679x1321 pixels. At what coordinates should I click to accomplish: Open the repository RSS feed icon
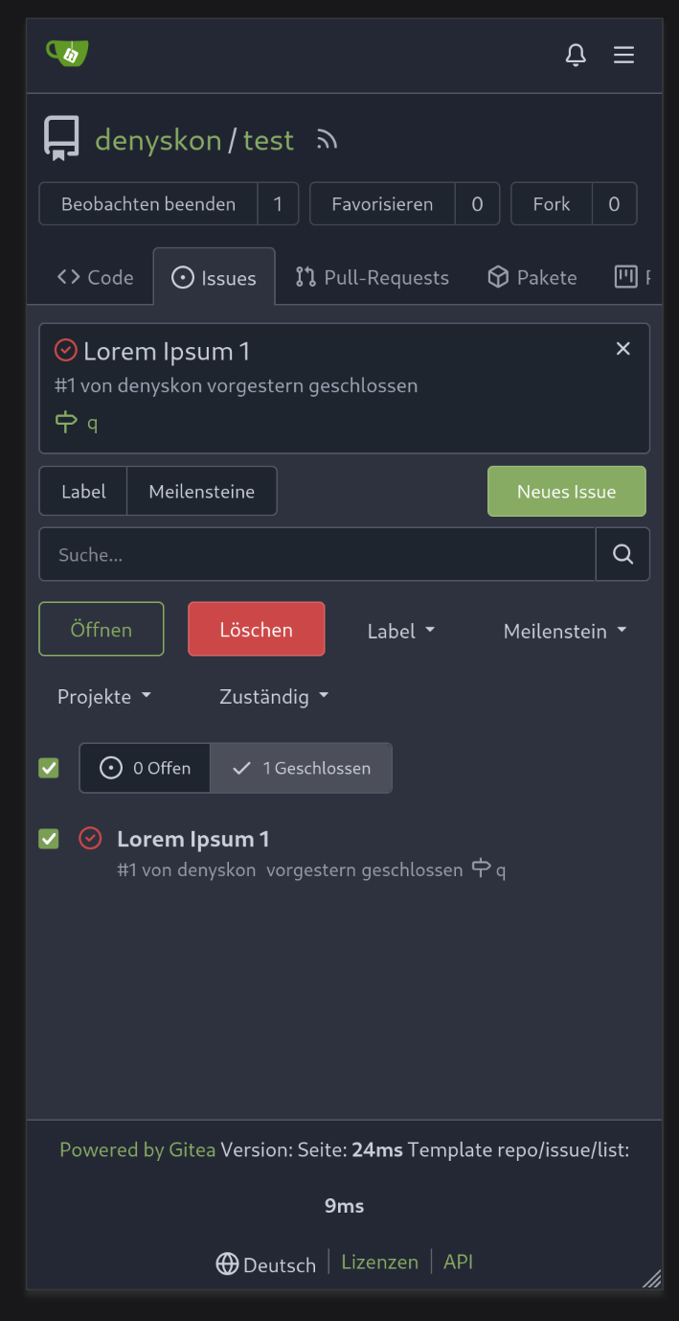[x=328, y=141]
